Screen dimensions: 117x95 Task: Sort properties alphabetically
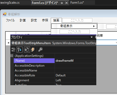19,50
